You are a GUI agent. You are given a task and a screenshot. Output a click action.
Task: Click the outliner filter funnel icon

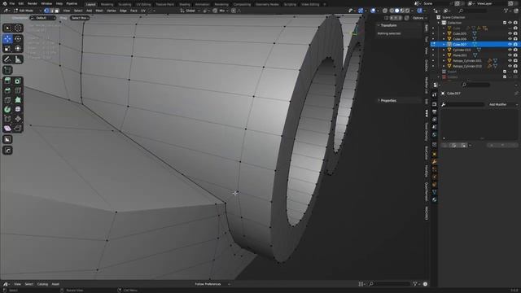click(x=506, y=11)
